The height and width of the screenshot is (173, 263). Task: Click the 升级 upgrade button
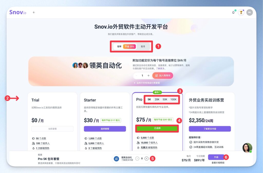(x=216, y=157)
